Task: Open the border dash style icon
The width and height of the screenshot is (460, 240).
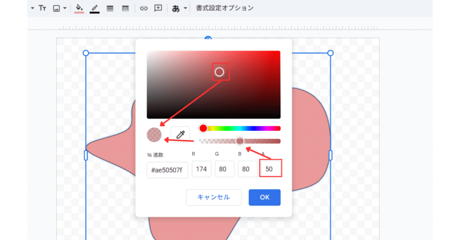Action: [x=125, y=9]
